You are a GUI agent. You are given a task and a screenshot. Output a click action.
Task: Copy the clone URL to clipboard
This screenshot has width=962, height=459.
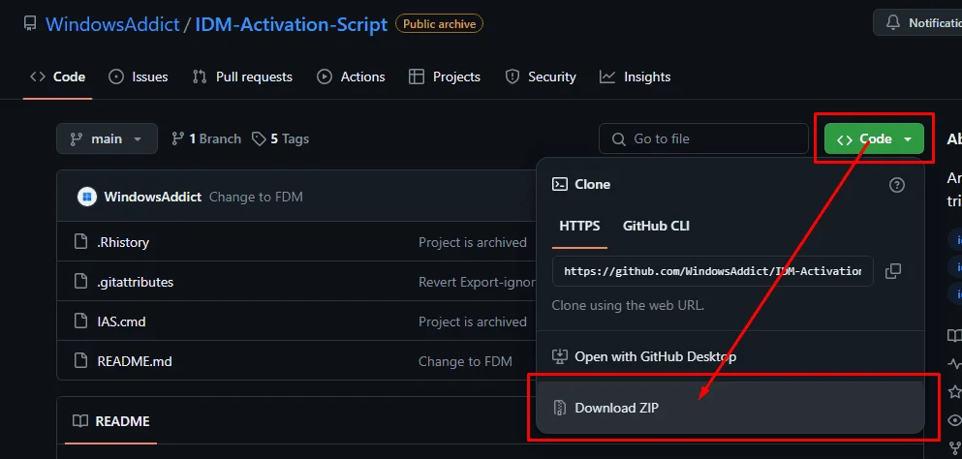(893, 270)
